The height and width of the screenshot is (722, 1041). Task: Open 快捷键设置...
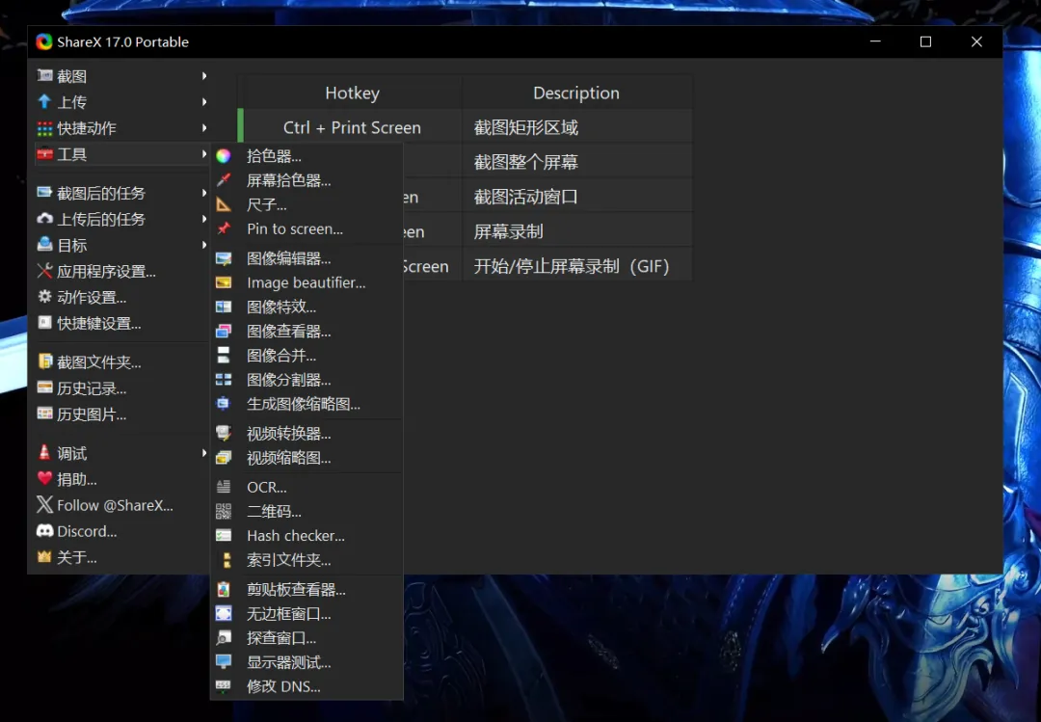122,323
